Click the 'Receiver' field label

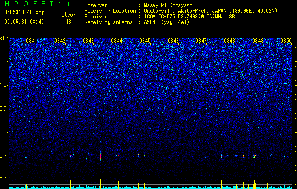[x=96, y=17]
